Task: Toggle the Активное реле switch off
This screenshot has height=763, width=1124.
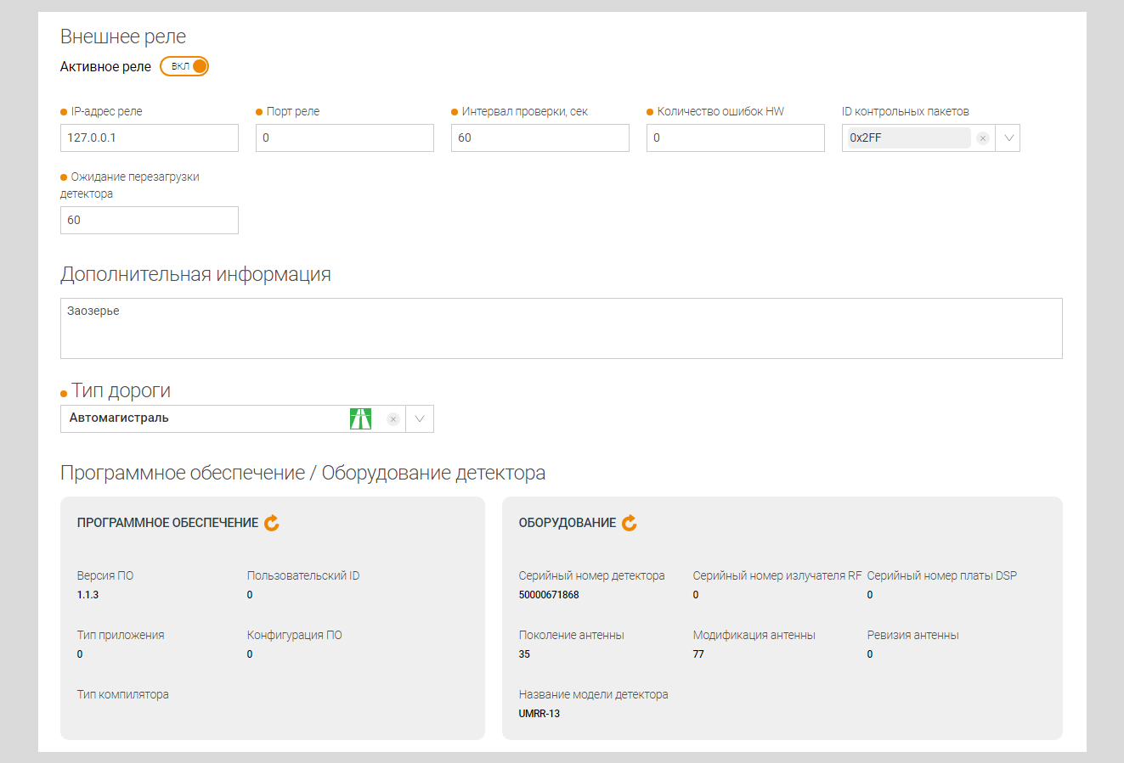Action: coord(184,66)
